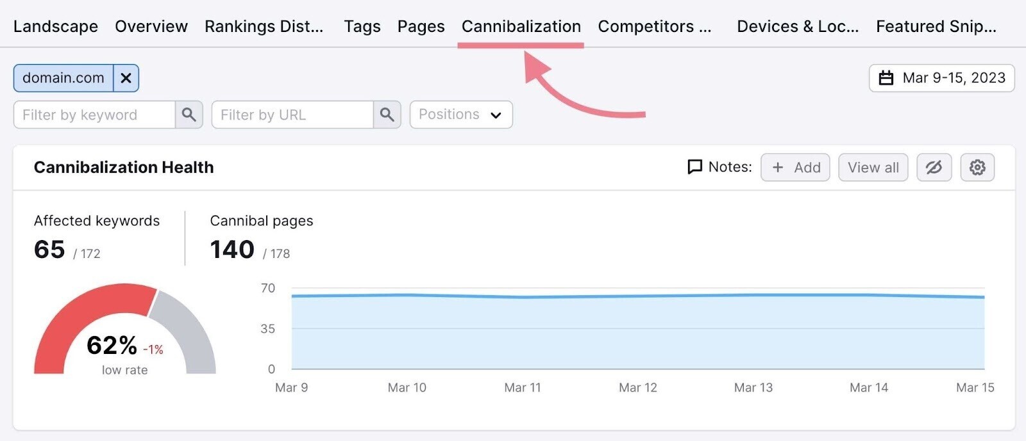Viewport: 1026px width, 441px height.
Task: Click the View all button
Action: [x=872, y=167]
